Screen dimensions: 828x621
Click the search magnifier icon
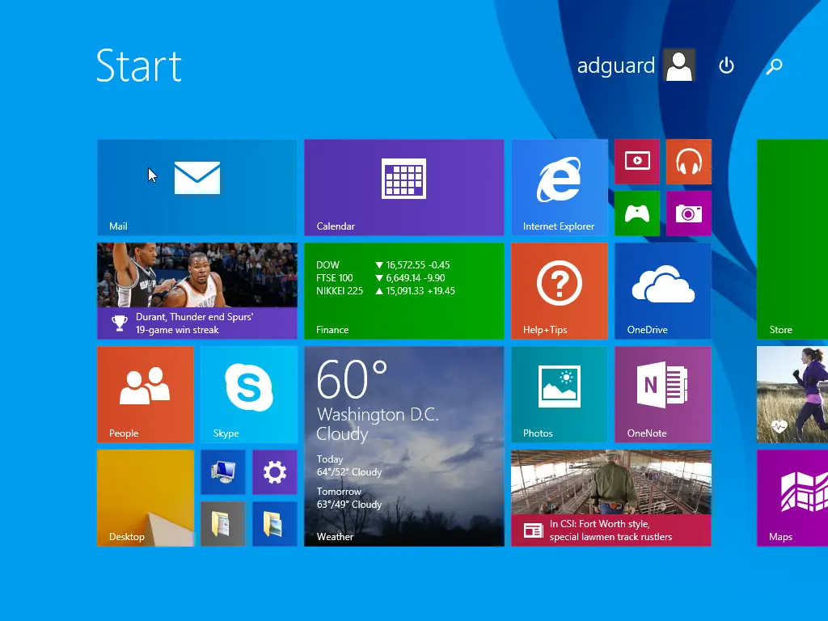tap(774, 66)
